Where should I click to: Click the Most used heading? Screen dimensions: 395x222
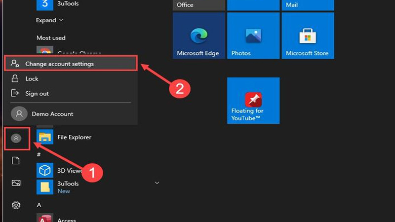(x=51, y=38)
